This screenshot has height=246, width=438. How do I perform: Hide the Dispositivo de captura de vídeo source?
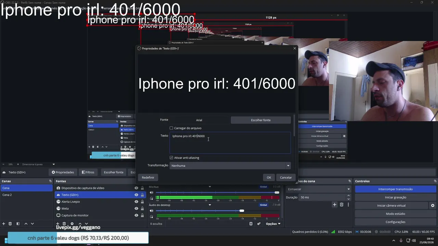coord(136,188)
